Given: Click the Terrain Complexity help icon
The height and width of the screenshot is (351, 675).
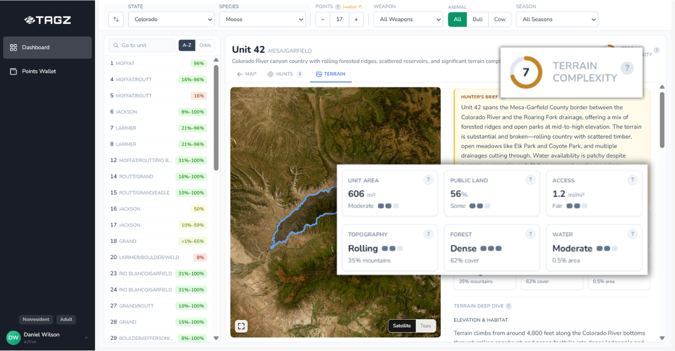Looking at the screenshot, I should (x=627, y=68).
